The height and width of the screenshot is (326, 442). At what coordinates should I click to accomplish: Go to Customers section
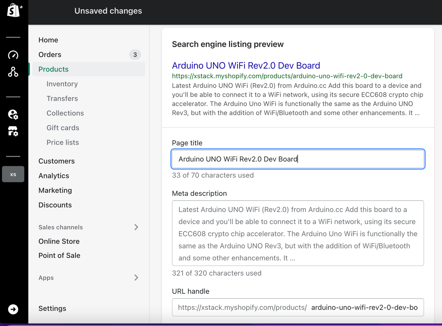pyautogui.click(x=57, y=161)
